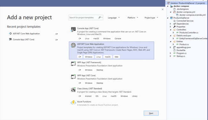This screenshot has width=208, height=120.
Task: Collapse the docker-compose.yml node
Action: point(171,12)
